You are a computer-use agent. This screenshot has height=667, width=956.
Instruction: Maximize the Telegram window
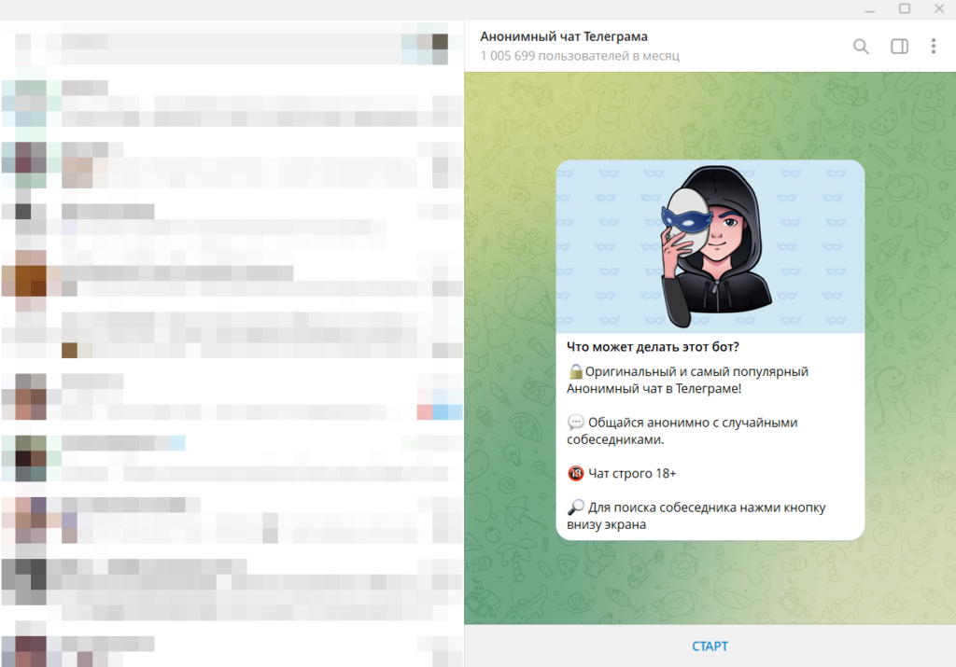[x=905, y=9]
